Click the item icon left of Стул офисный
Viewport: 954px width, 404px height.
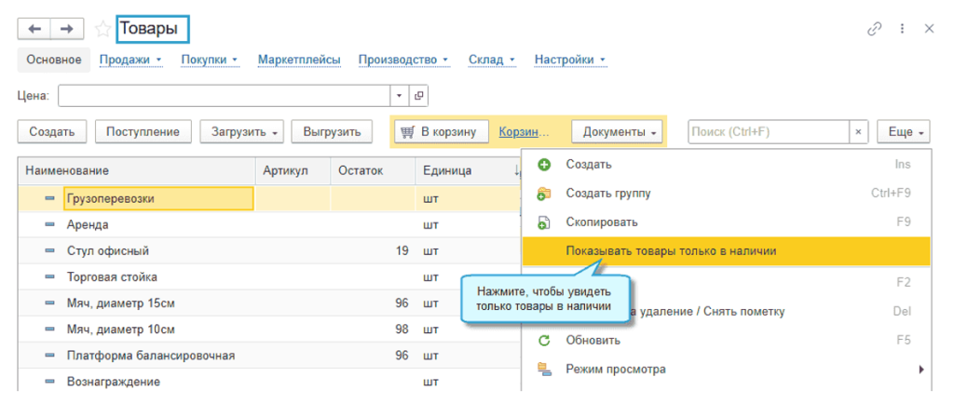pos(50,251)
